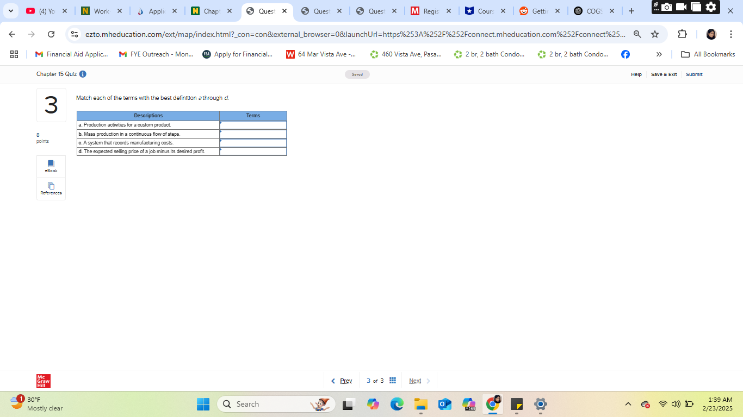743x417 pixels.
Task: Open the 64 Mar Vista Ave bookmark
Action: pyautogui.click(x=321, y=54)
